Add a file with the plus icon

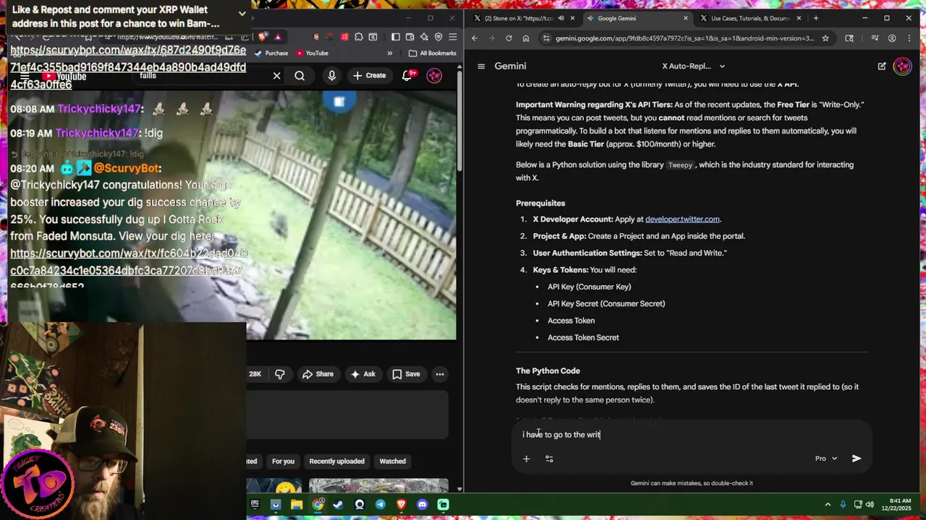click(x=526, y=459)
